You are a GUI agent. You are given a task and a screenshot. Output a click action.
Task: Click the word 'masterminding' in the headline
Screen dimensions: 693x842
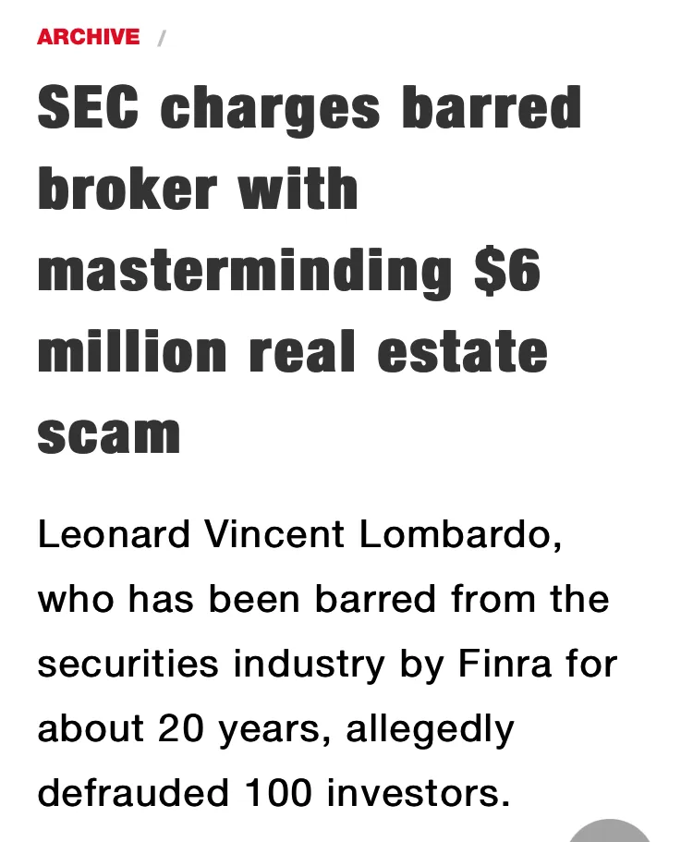point(245,272)
